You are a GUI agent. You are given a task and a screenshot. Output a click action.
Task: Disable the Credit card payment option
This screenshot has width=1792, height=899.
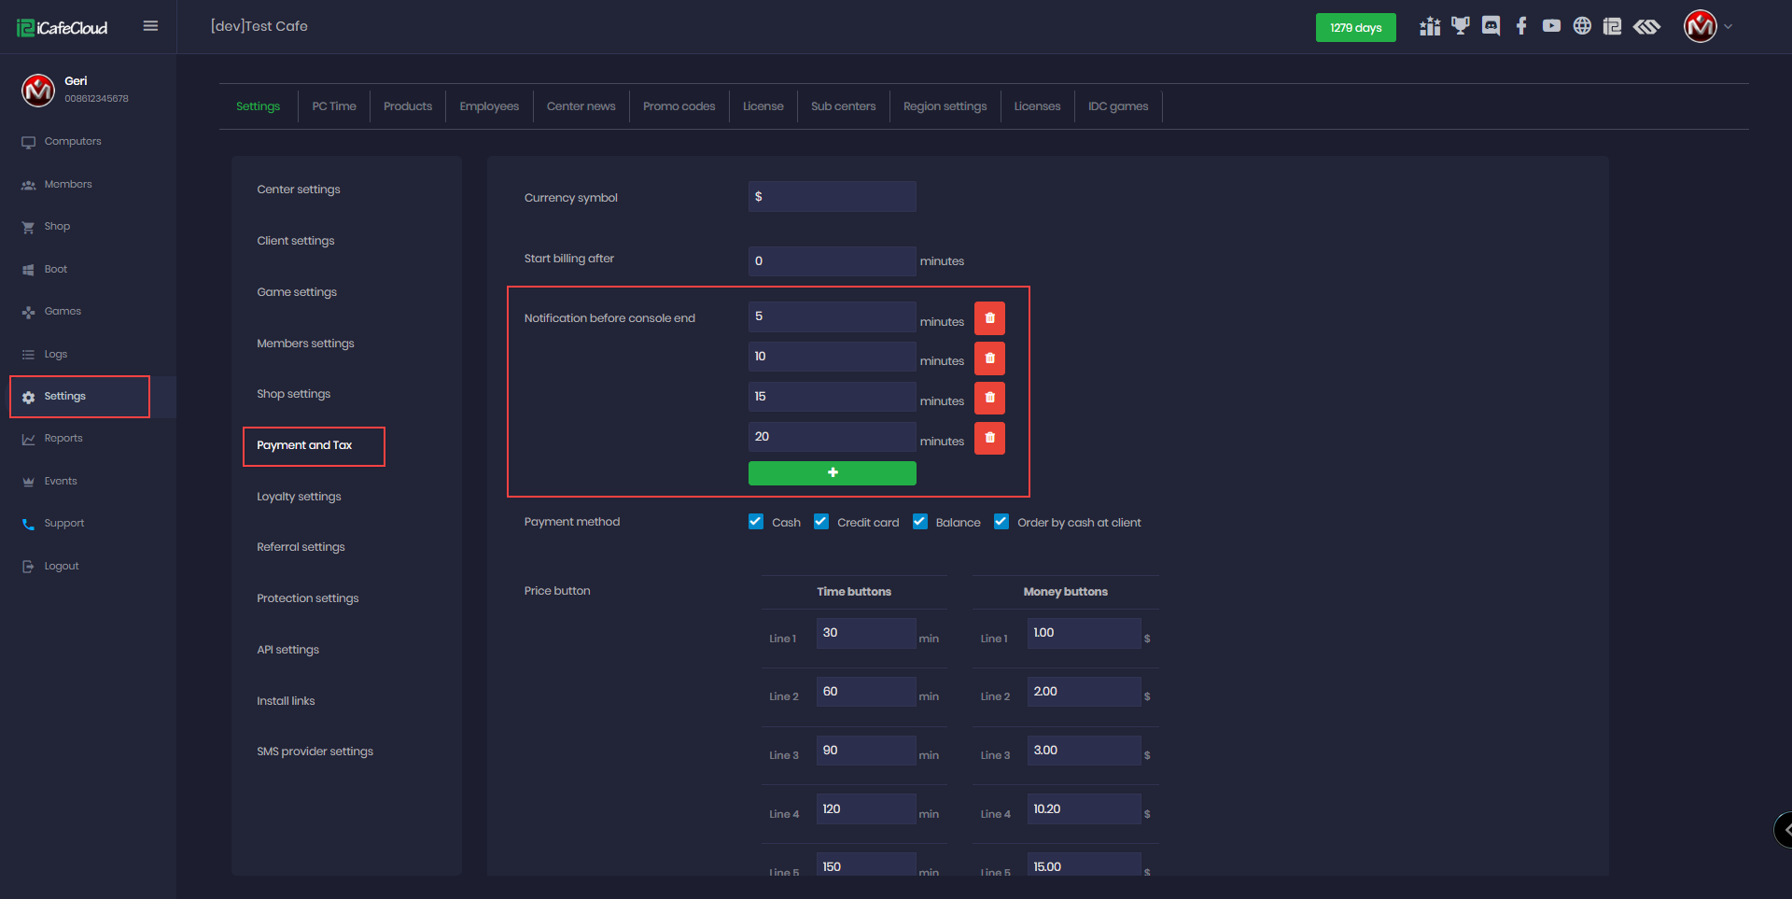coord(821,521)
